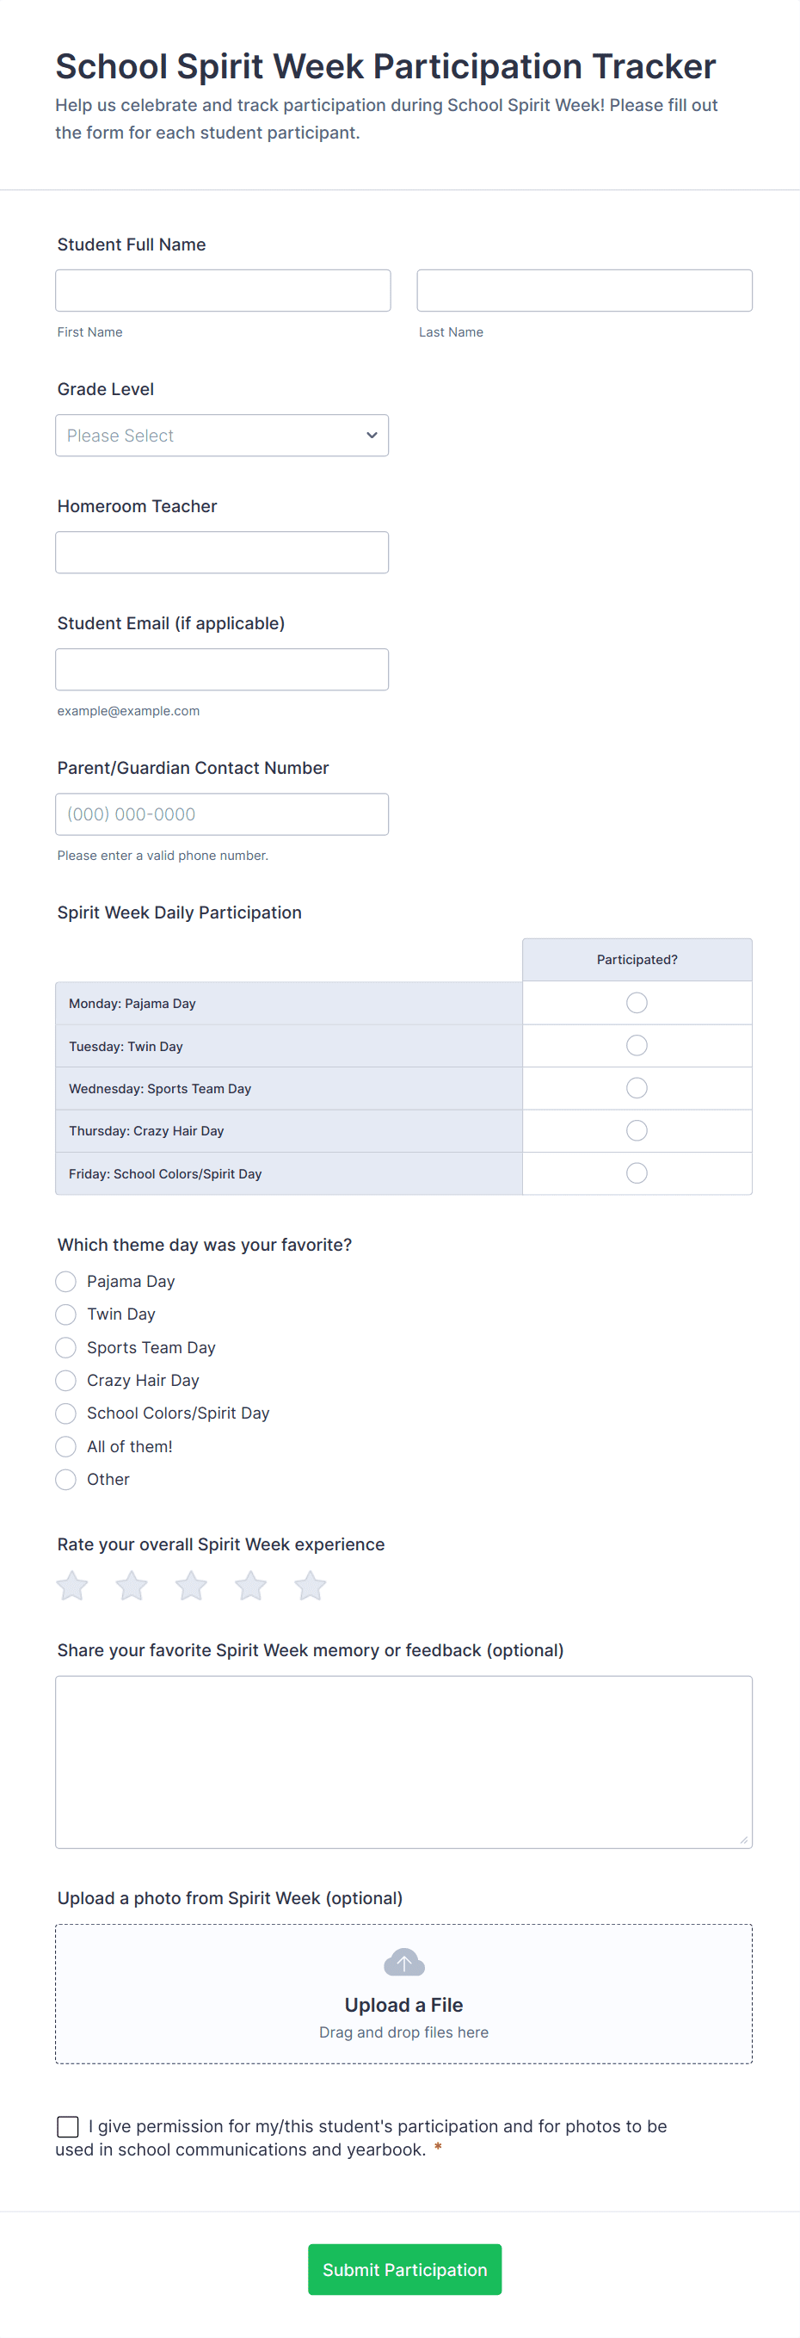Click the cloud upload icon
Image resolution: width=800 pixels, height=2338 pixels.
point(403,1963)
